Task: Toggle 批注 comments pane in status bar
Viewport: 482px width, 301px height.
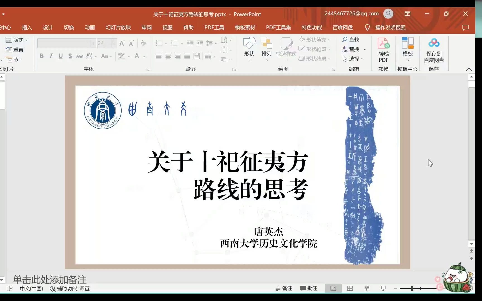Action: tap(309, 288)
